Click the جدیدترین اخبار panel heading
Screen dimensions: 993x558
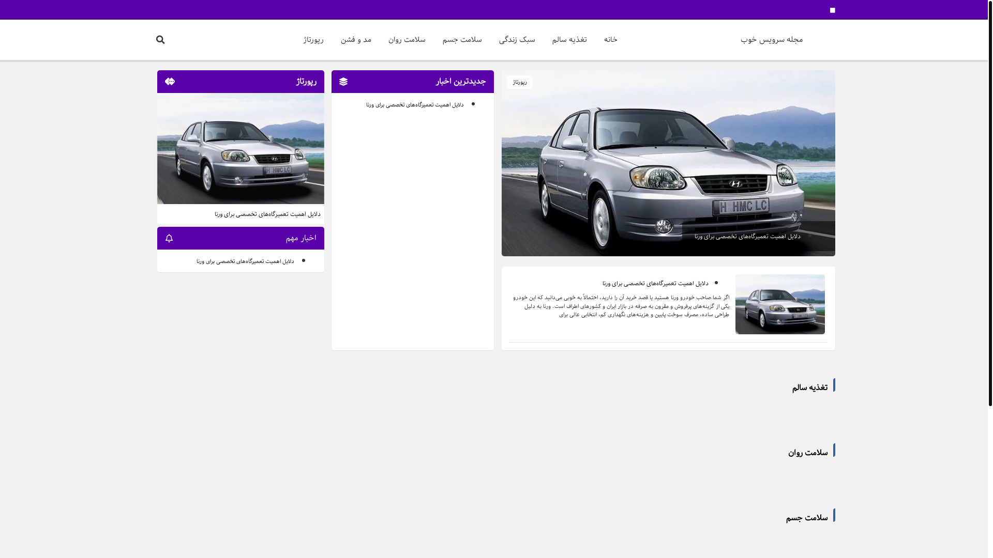pos(460,82)
